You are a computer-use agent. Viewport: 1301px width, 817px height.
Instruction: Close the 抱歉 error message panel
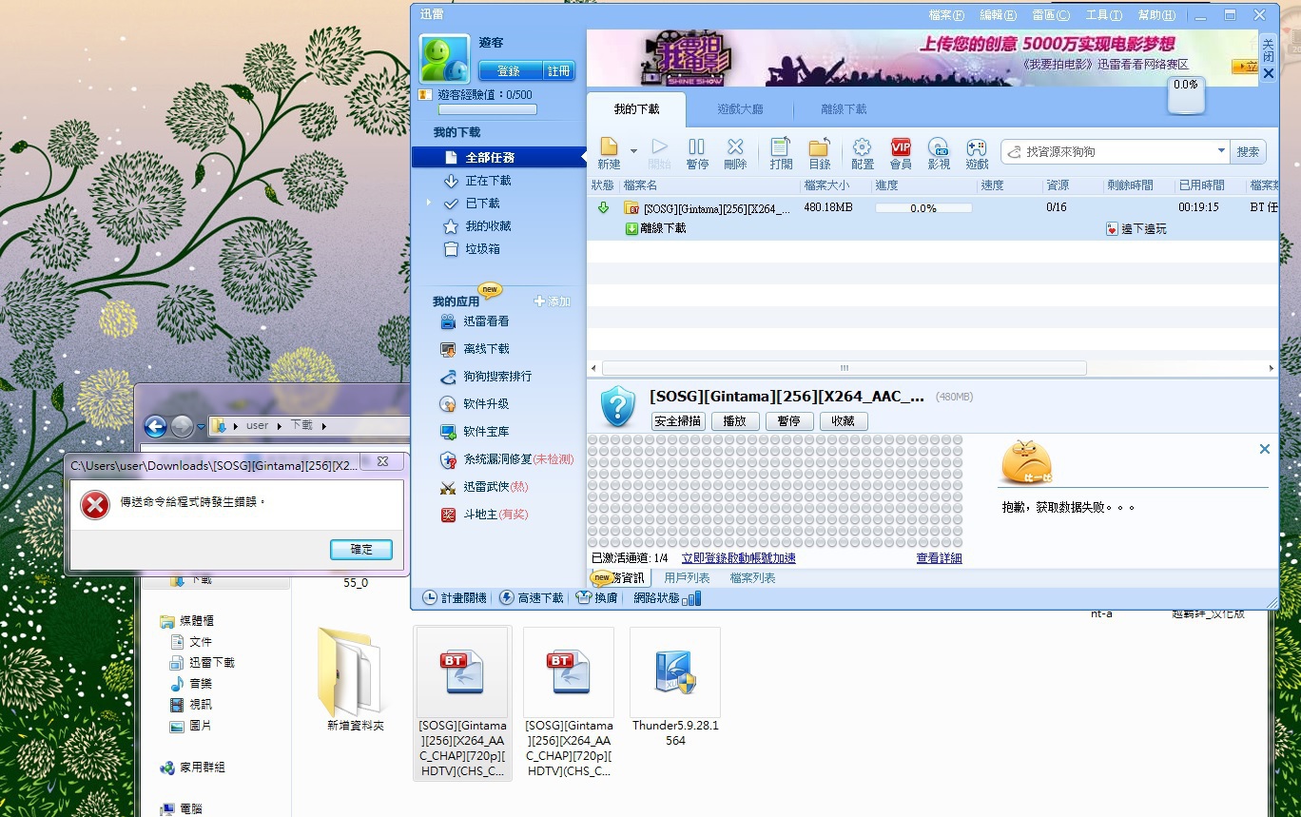point(1264,449)
